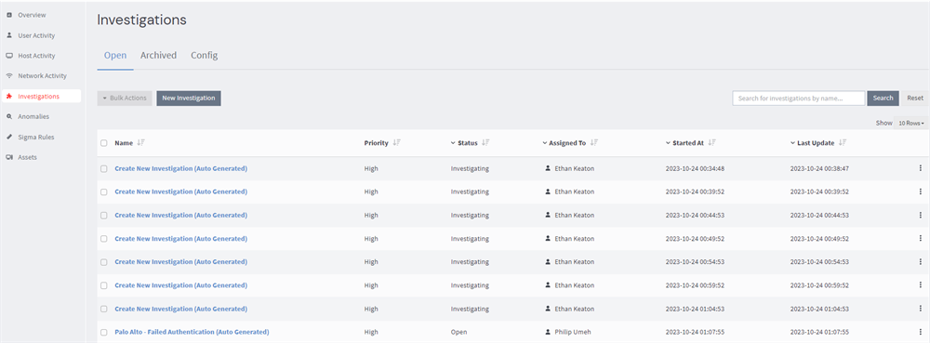Check the investigation started at 00:59:52
Screen dimensions: 930x343
coord(104,285)
